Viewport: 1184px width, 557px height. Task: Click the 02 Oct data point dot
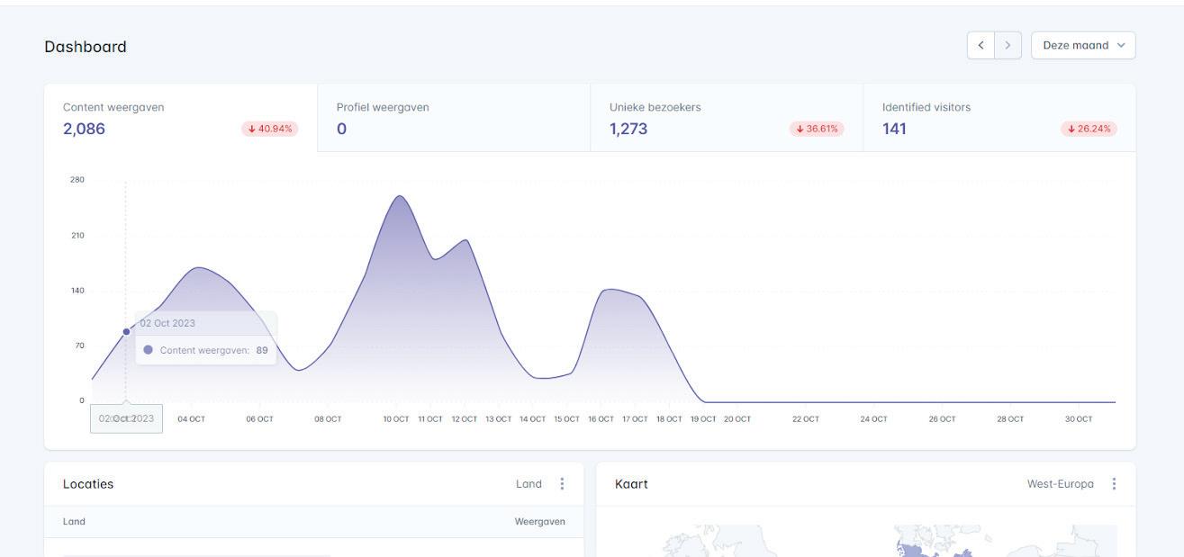126,332
